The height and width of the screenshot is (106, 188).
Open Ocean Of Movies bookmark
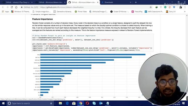120,11
